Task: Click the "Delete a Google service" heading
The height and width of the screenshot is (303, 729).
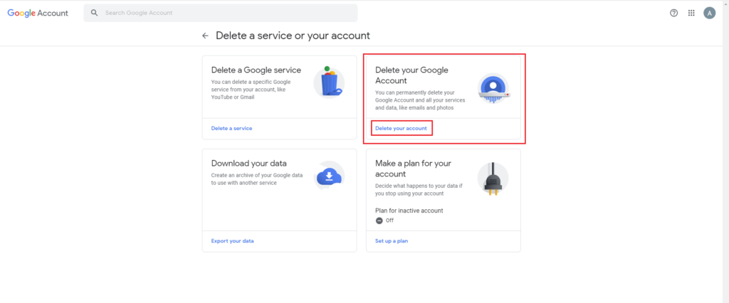Action: 256,70
